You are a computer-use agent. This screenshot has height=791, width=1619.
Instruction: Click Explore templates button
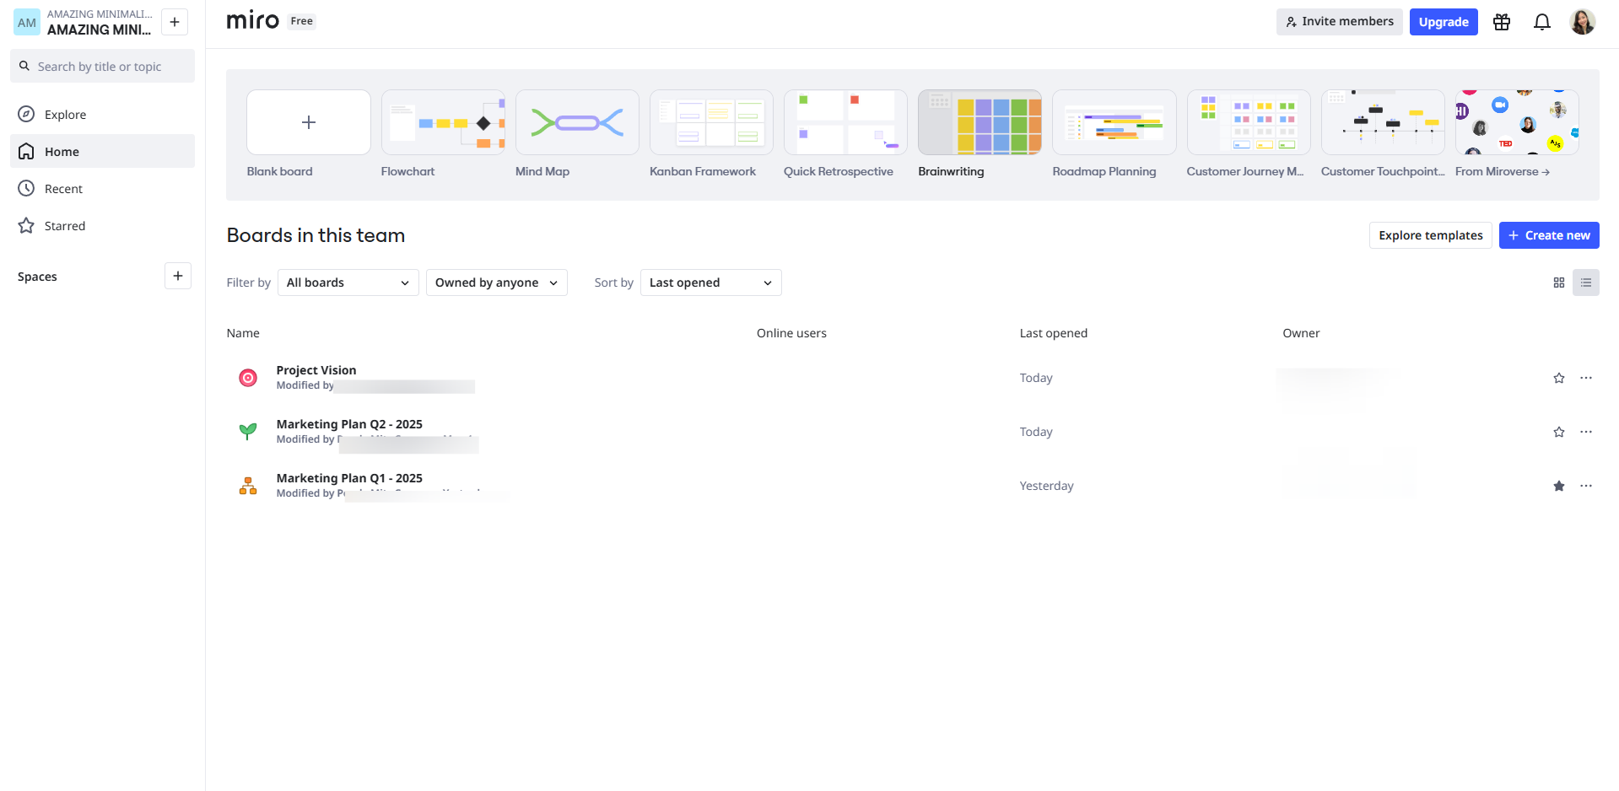1430,235
